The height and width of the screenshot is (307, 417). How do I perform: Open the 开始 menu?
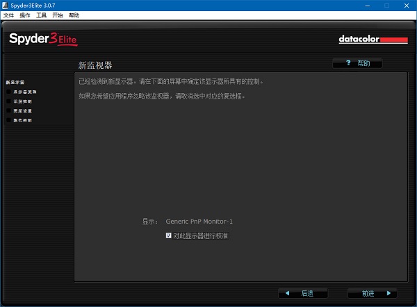[x=58, y=15]
